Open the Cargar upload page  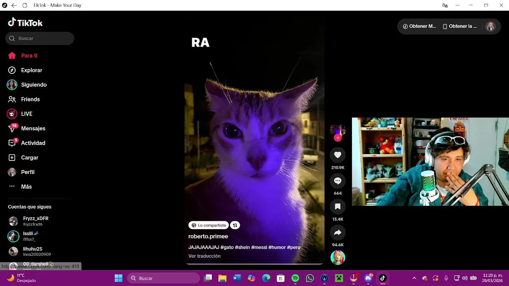pyautogui.click(x=23, y=158)
